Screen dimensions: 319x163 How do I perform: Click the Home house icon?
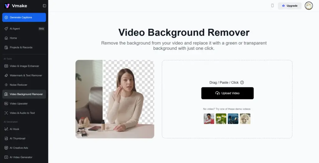(x=6, y=38)
